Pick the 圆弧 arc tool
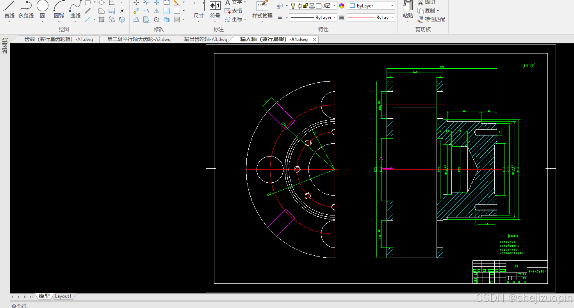The height and width of the screenshot is (308, 574). tap(59, 10)
